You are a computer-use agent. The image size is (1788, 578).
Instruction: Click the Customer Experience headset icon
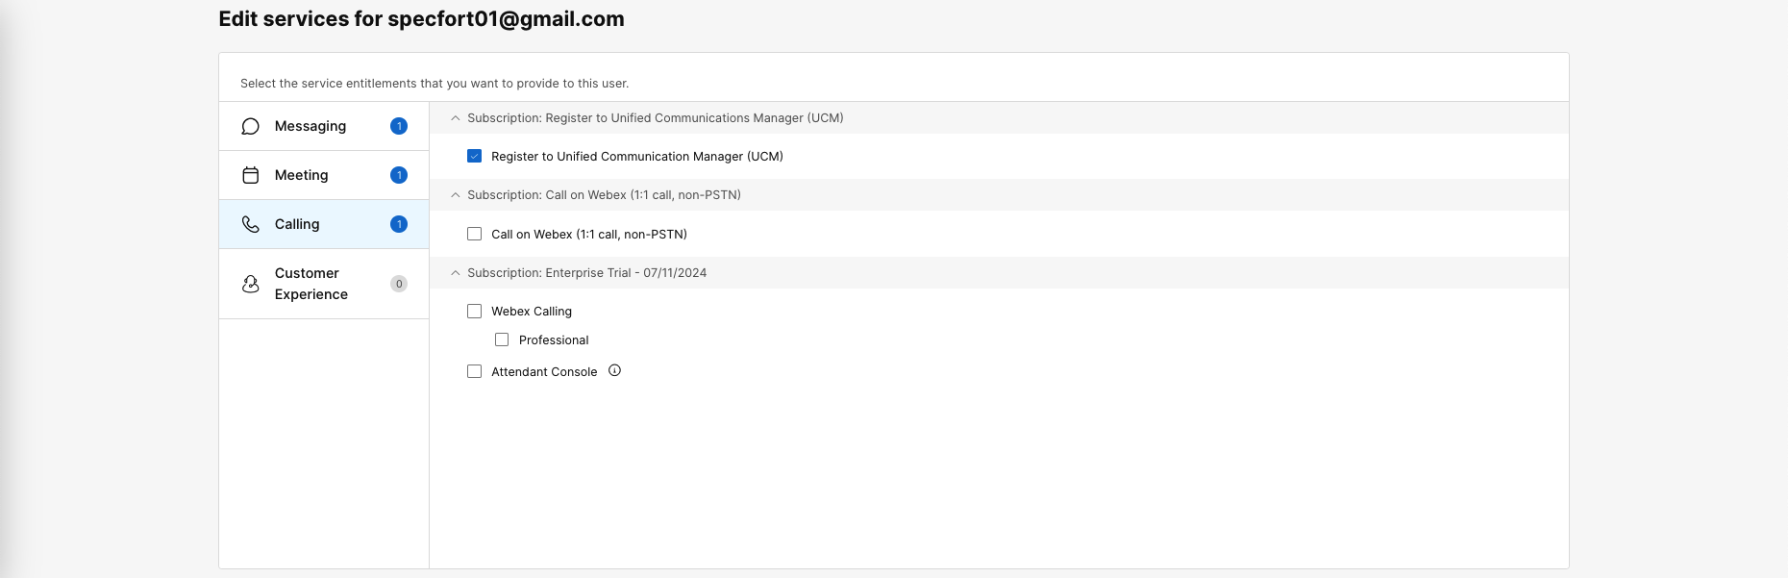coord(251,284)
